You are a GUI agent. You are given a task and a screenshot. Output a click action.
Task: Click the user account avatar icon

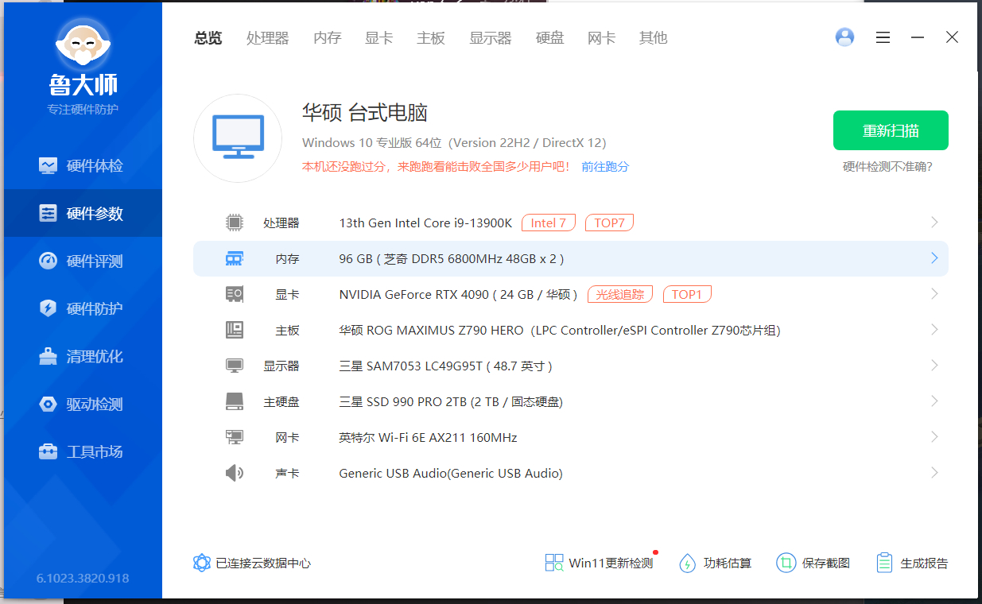pyautogui.click(x=844, y=37)
